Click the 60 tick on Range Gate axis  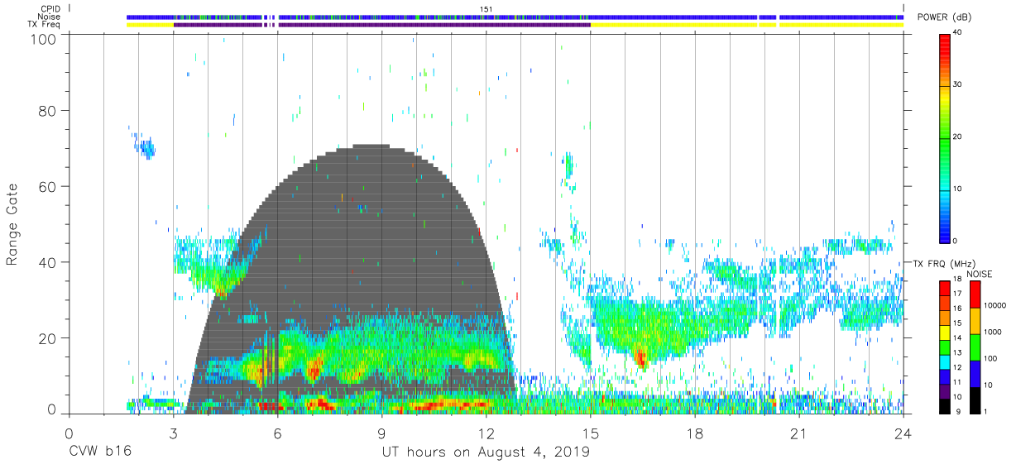click(47, 187)
